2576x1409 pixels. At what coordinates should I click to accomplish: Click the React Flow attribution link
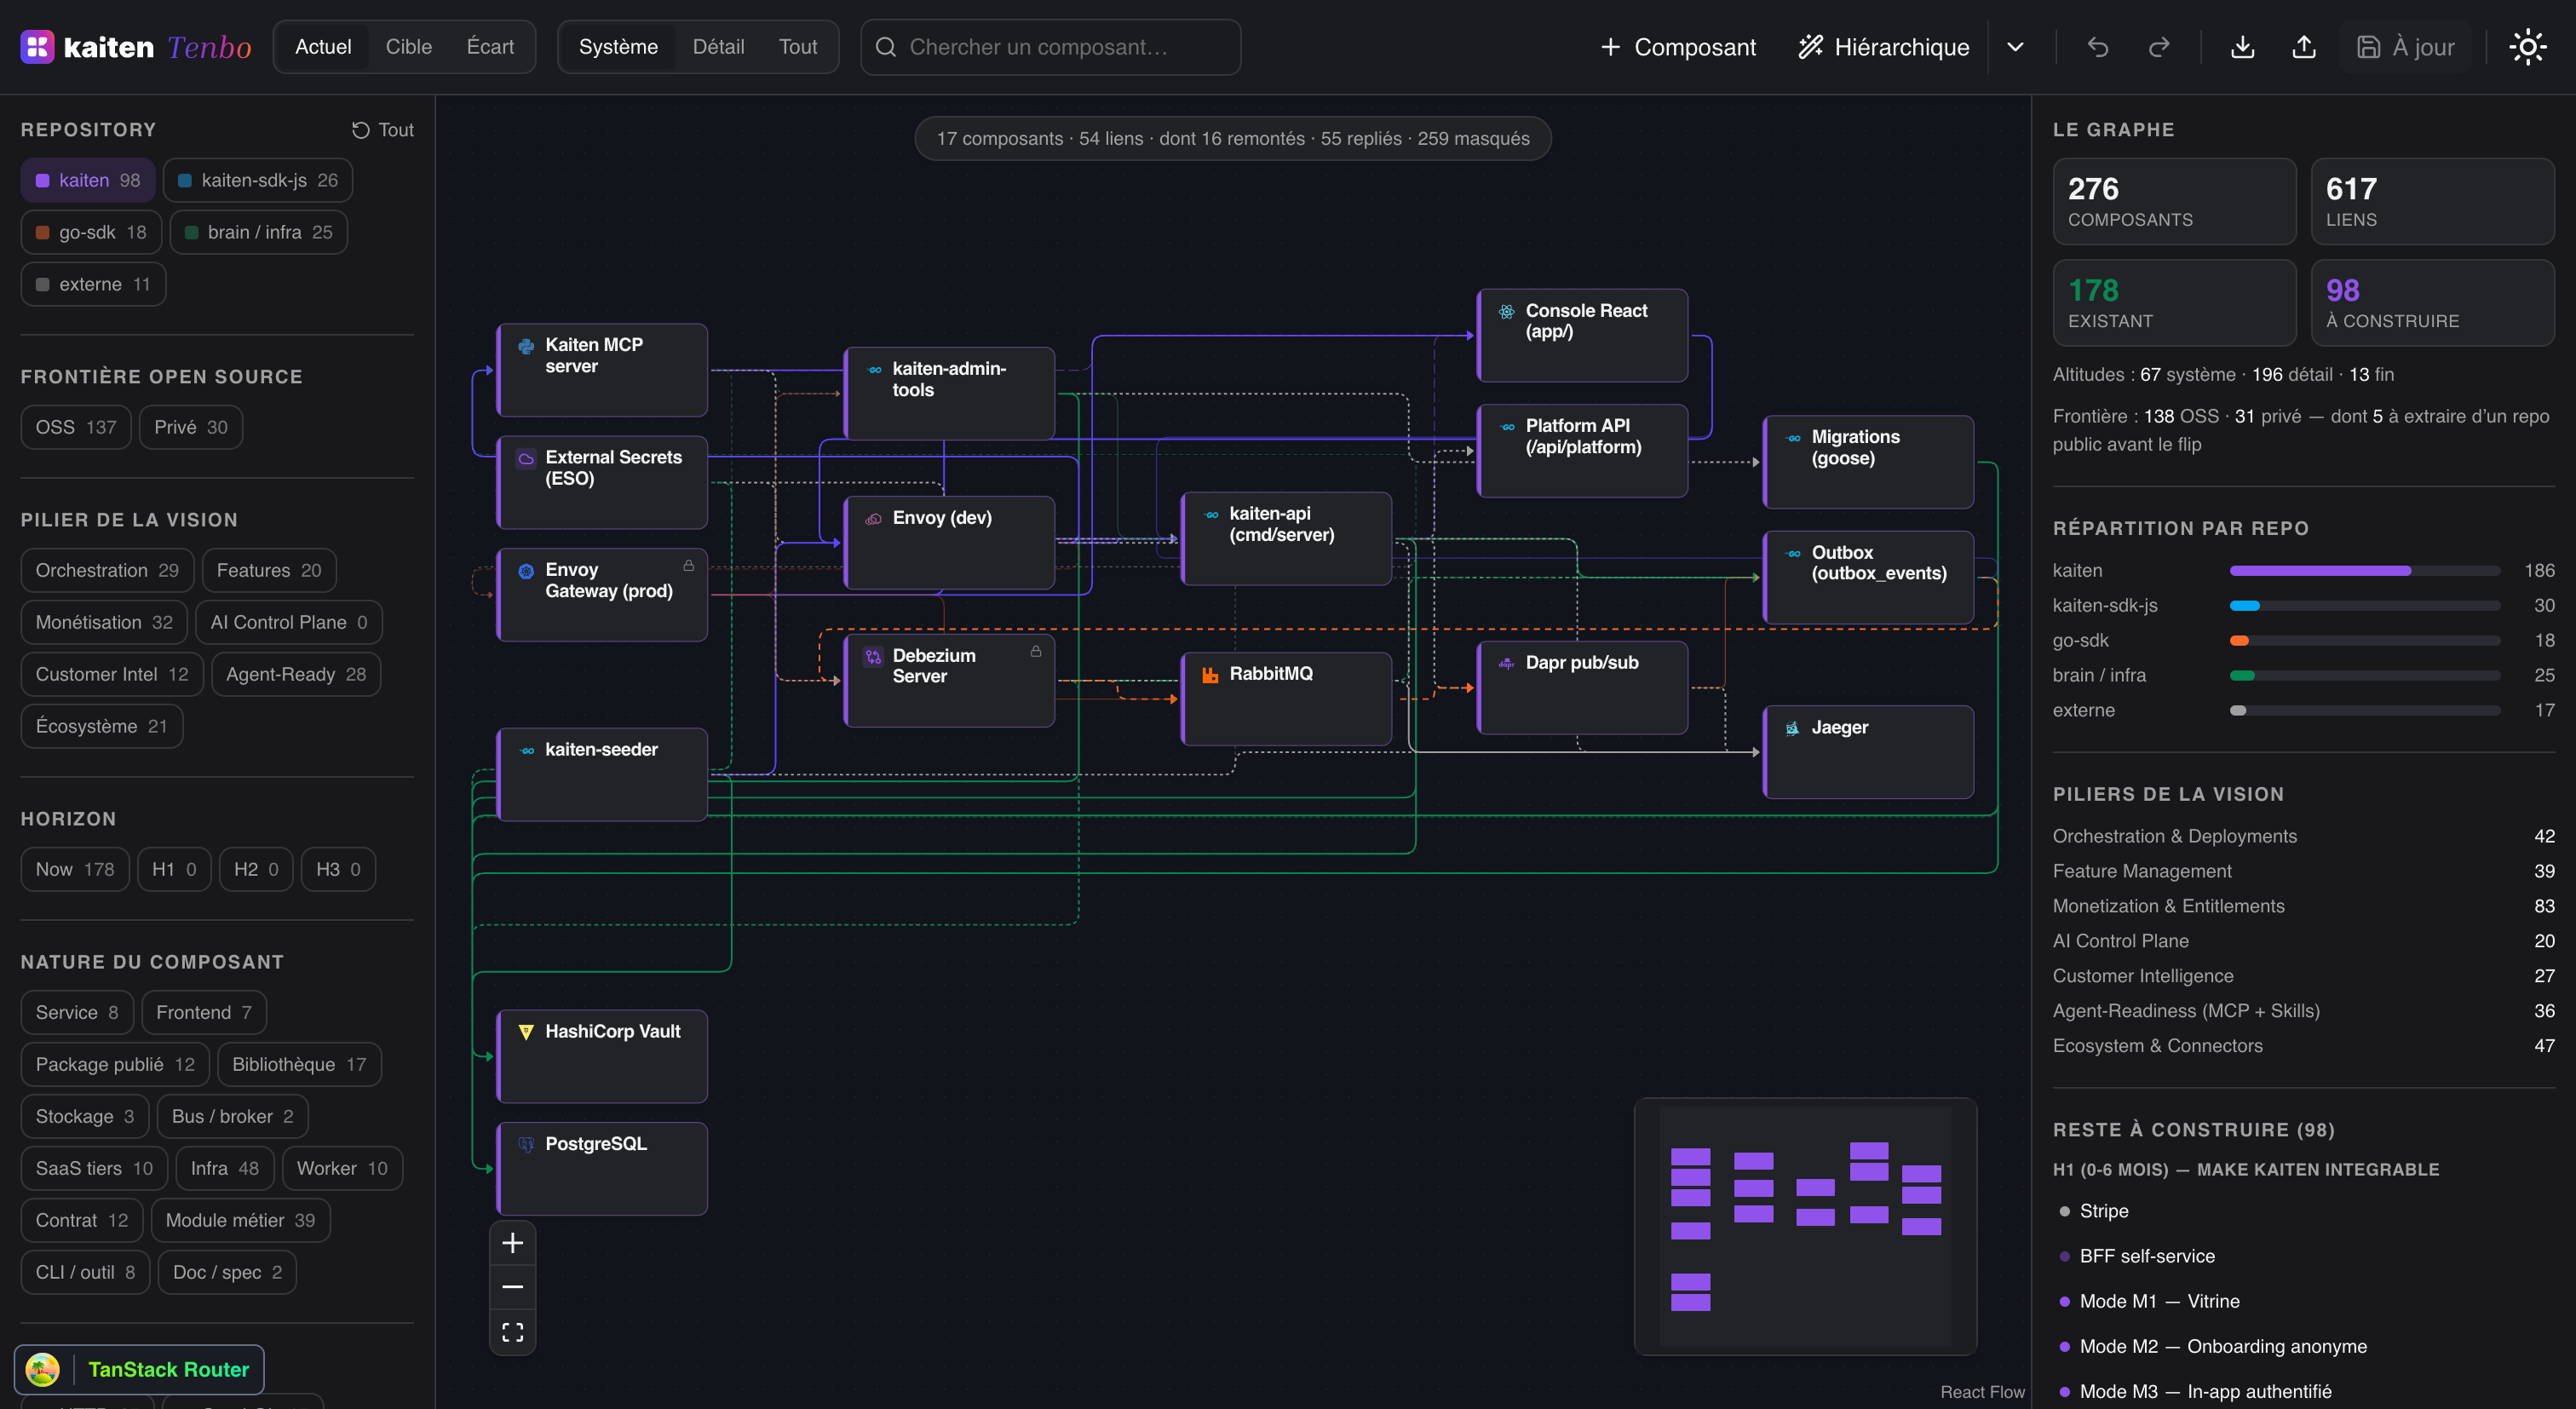1982,1392
